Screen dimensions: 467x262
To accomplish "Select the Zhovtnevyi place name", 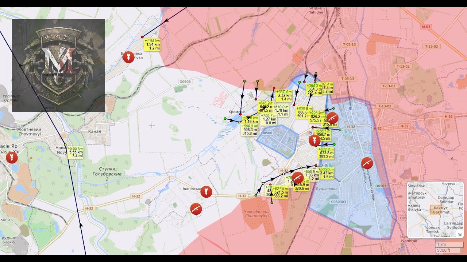I will tap(29, 134).
